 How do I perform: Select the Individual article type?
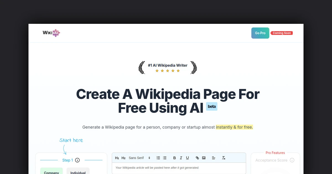tap(78, 172)
